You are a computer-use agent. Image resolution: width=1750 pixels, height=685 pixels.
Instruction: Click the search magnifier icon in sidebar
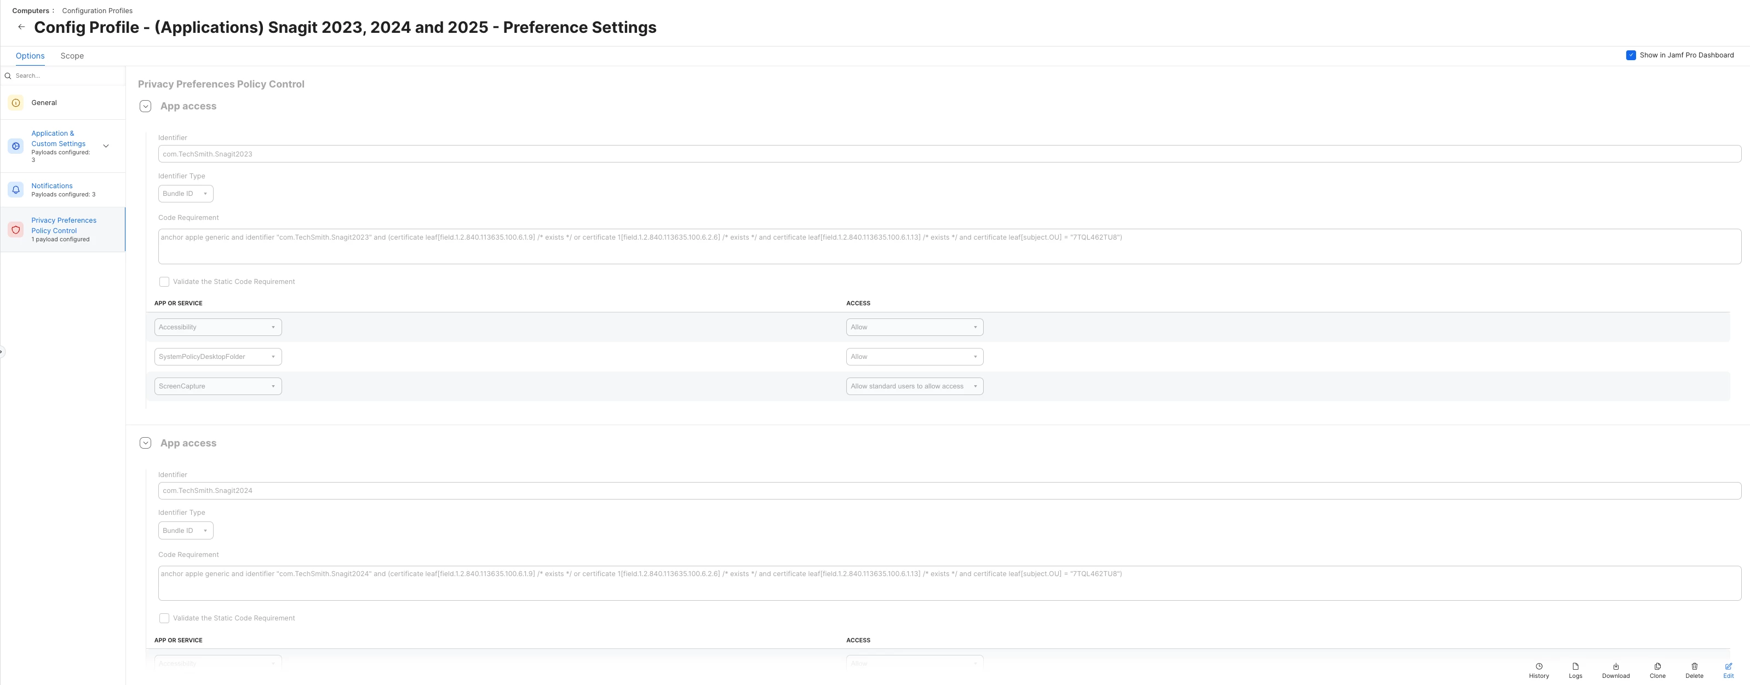pos(8,76)
